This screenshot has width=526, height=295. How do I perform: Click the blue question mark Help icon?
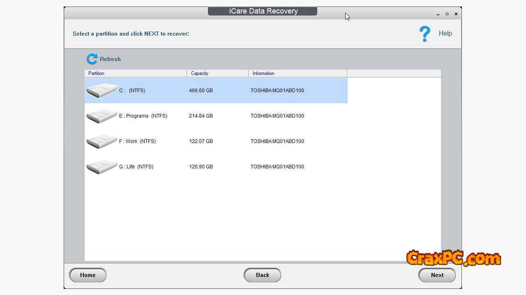[x=424, y=34]
